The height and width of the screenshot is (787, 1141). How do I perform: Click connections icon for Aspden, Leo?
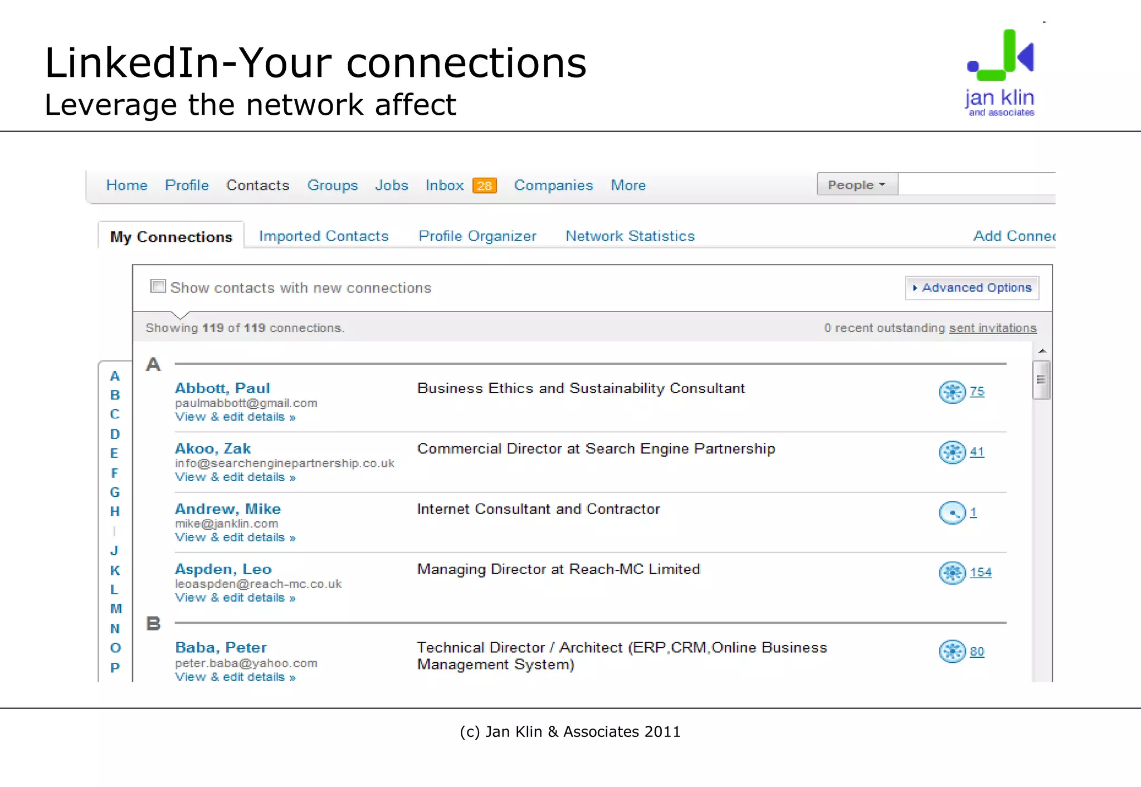pos(952,573)
